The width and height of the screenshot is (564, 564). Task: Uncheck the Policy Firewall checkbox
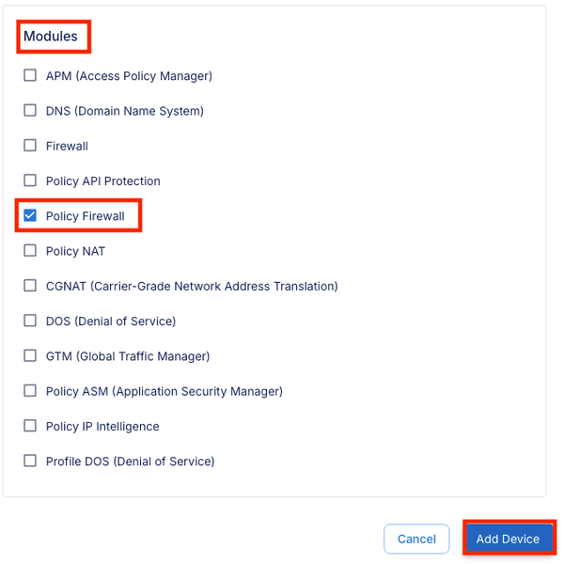coord(30,216)
